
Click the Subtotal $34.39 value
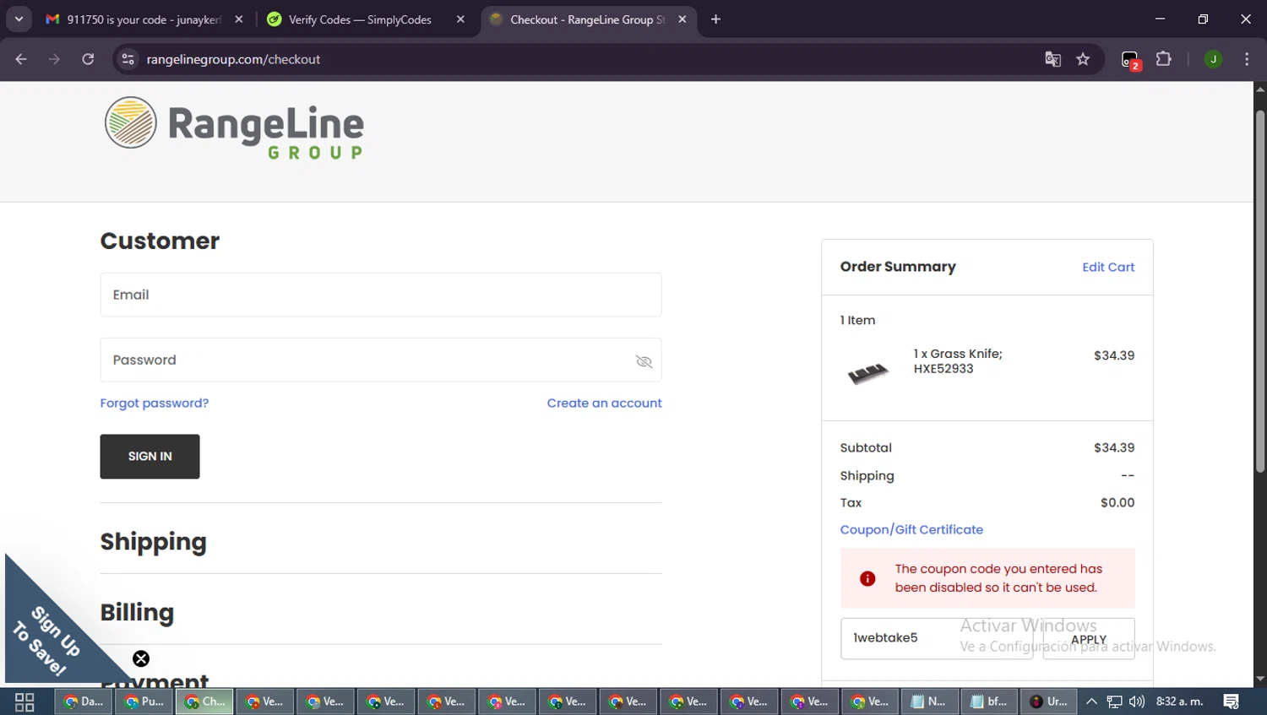coord(1114,447)
